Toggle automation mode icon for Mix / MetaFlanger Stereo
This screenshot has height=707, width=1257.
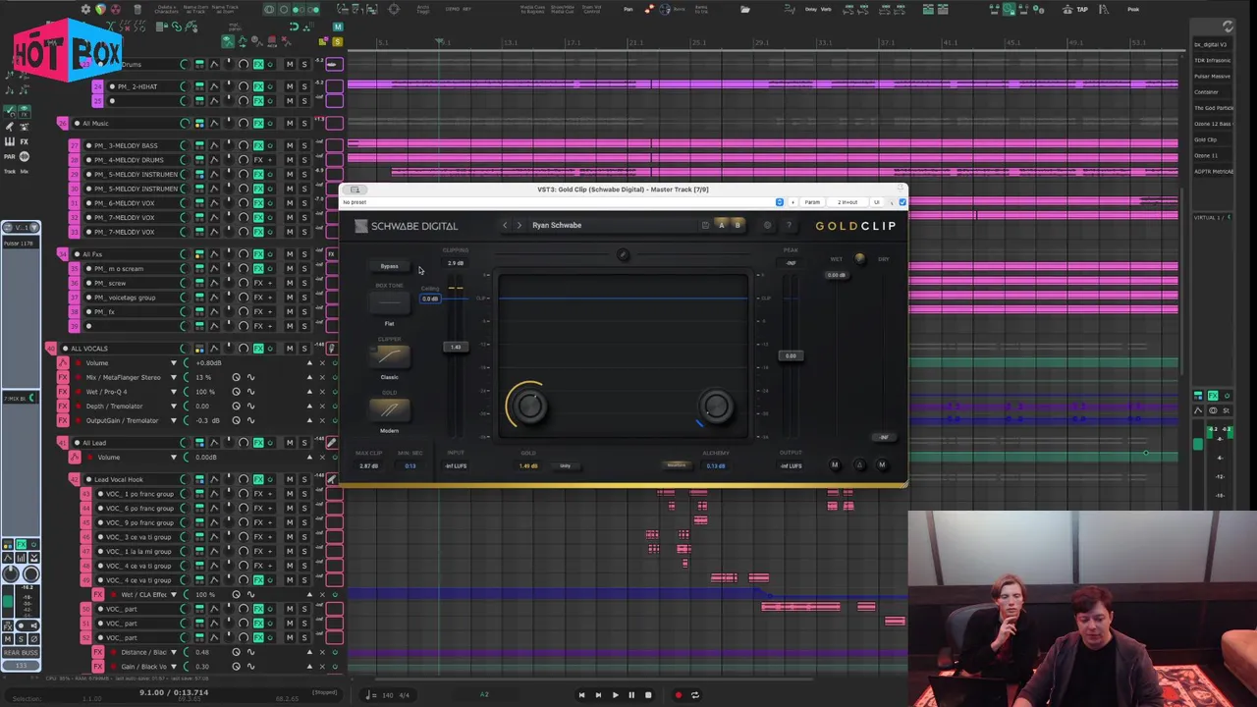coord(250,377)
